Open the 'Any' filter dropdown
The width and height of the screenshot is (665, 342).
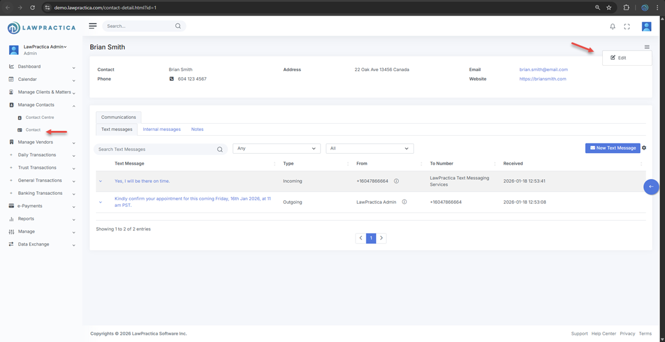(x=276, y=148)
